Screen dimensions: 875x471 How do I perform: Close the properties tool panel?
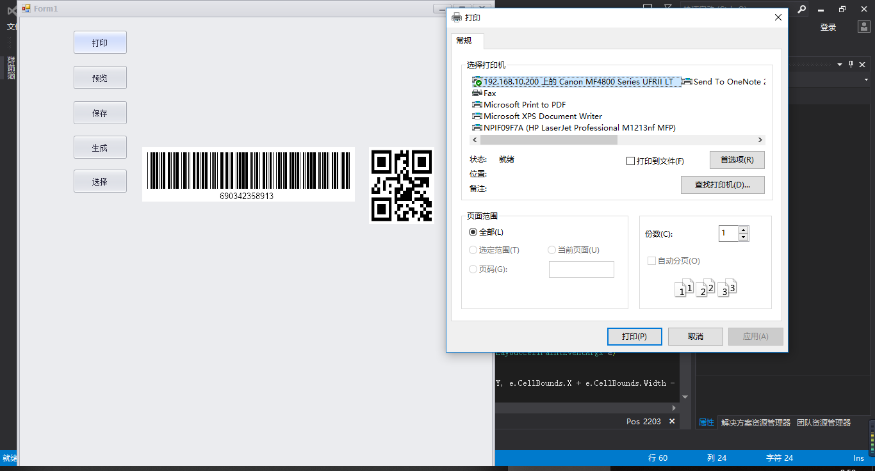point(862,64)
